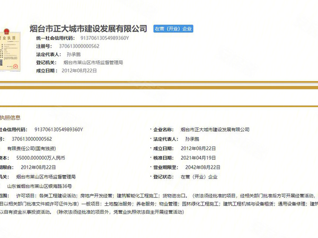The width and height of the screenshot is (318, 238).
Task: Click header registration authority 烟台市莱山区市场监督管理局
Action: pos(93,62)
